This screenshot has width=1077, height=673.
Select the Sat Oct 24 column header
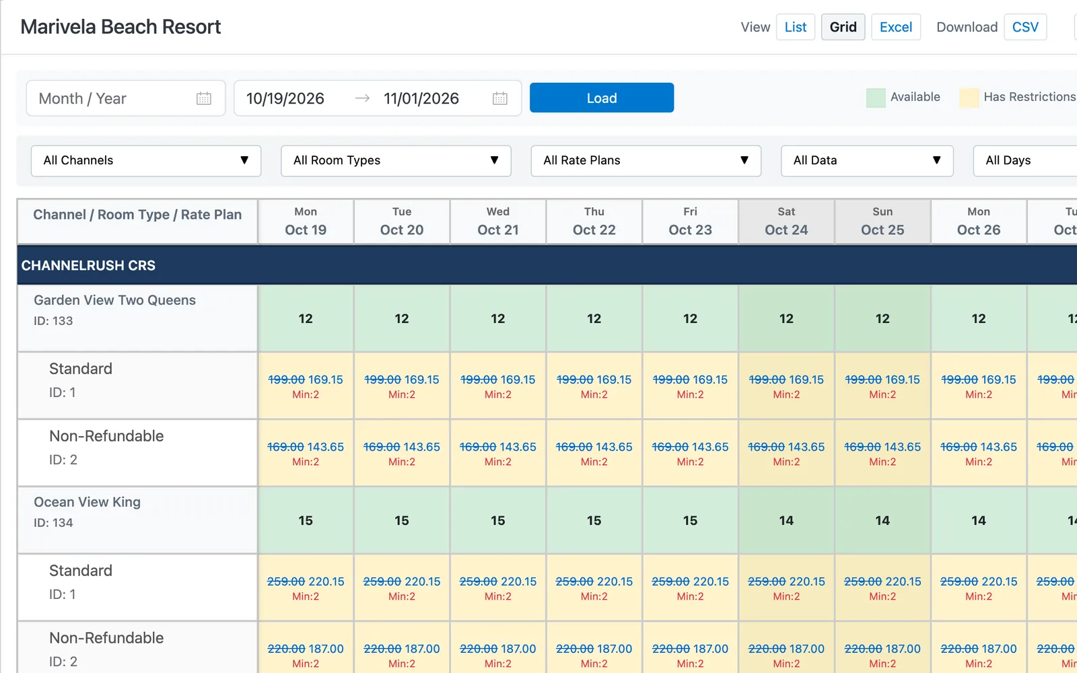(786, 221)
